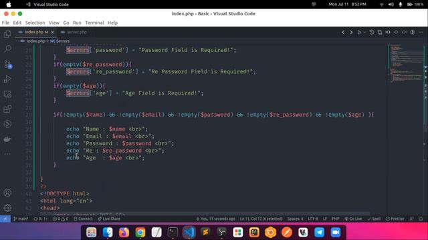Close the index.php tab
The width and height of the screenshot is (428, 240).
[52, 32]
